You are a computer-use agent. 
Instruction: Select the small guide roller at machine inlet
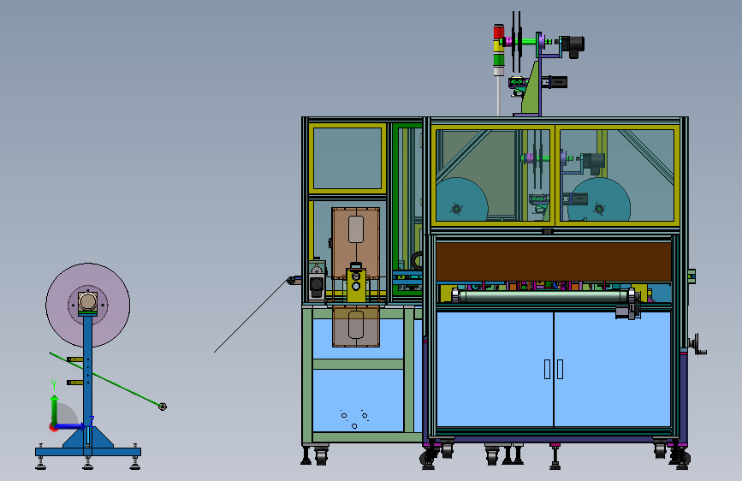[x=292, y=281]
